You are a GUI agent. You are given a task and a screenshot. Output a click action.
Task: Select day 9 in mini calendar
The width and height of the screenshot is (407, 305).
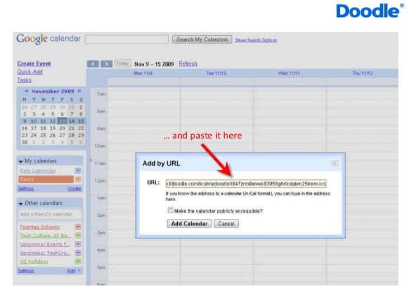point(25,121)
